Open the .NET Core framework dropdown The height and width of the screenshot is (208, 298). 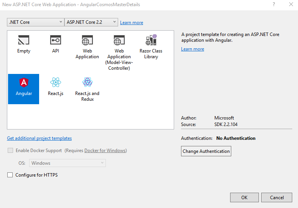(36, 22)
